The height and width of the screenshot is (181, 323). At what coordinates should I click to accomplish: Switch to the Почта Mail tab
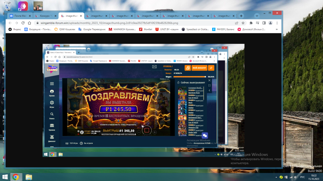pos(19,16)
